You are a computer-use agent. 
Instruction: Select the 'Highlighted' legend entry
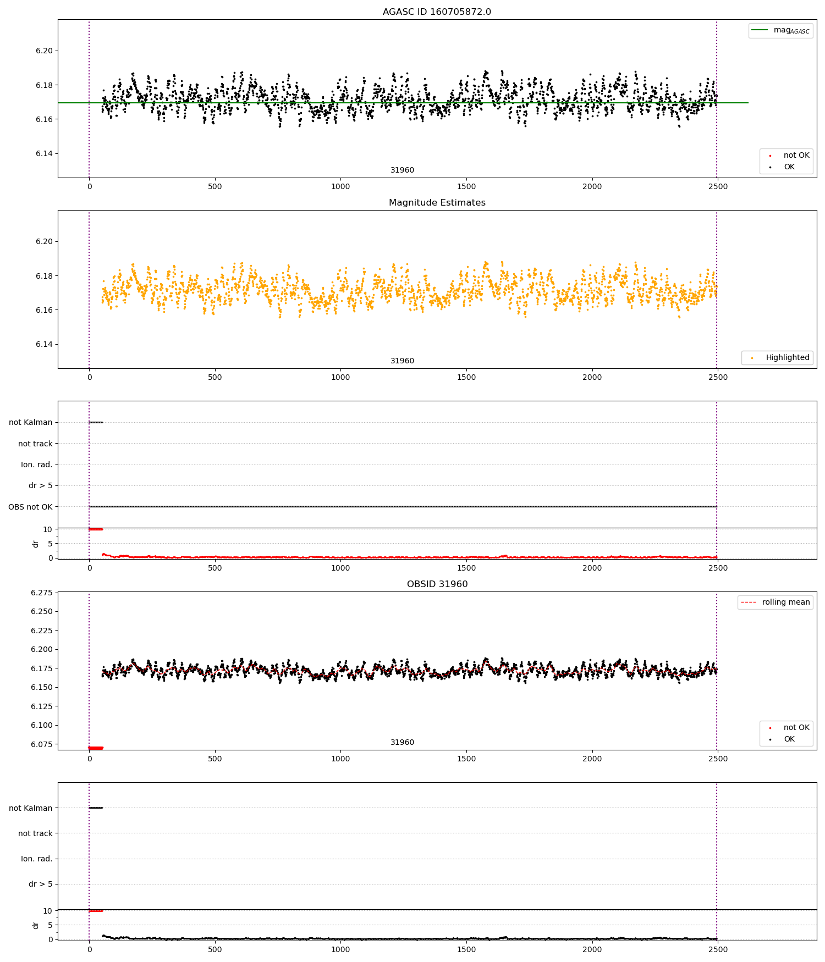click(778, 357)
